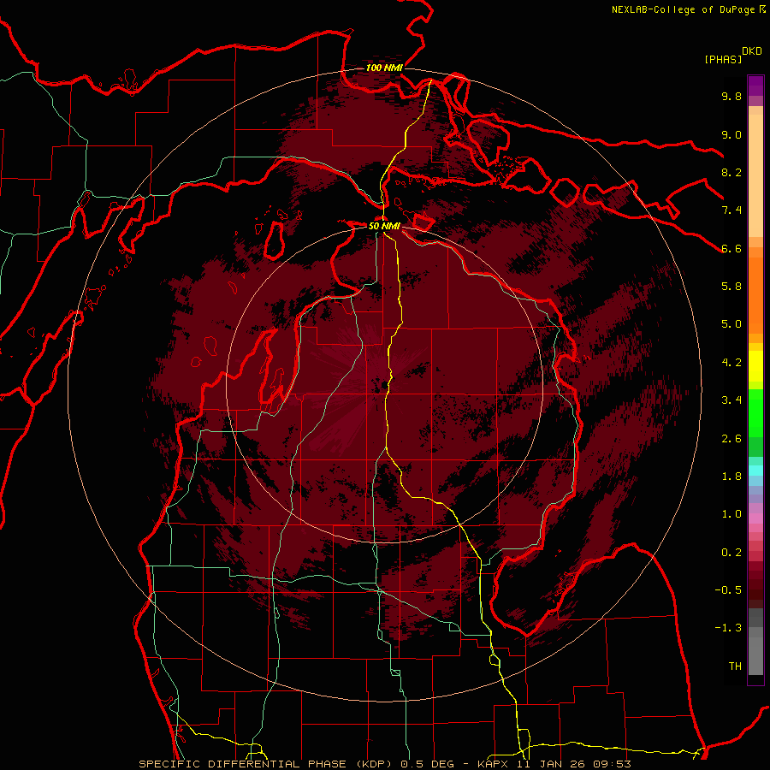The image size is (770, 770).
Task: Click the 0.2 color scale value
Action: (731, 553)
